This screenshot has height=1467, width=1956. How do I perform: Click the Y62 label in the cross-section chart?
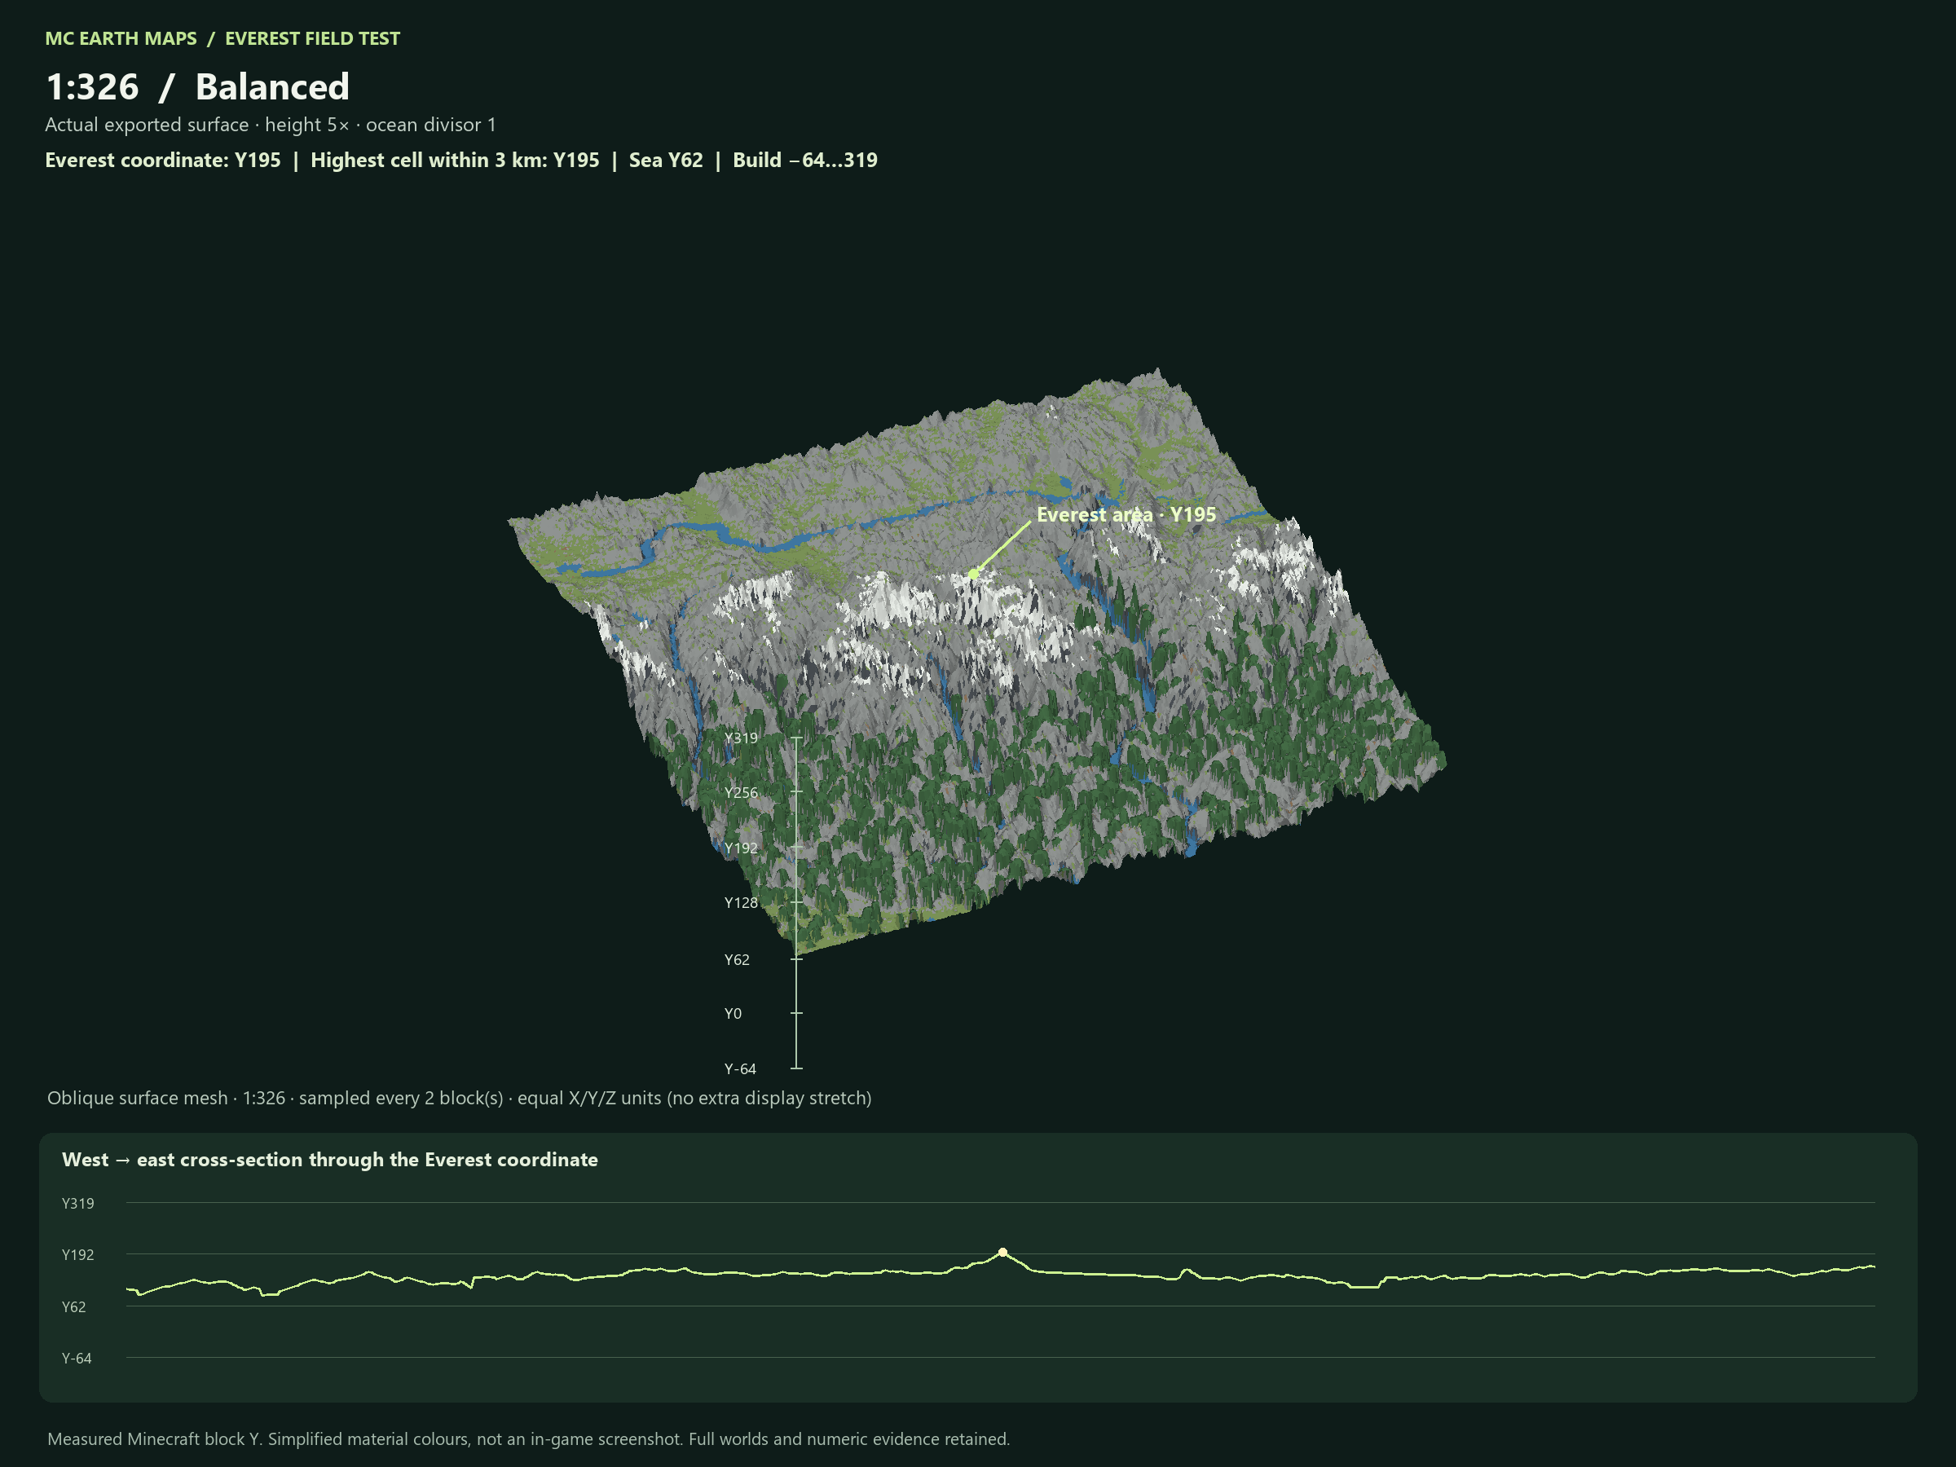tap(73, 1307)
